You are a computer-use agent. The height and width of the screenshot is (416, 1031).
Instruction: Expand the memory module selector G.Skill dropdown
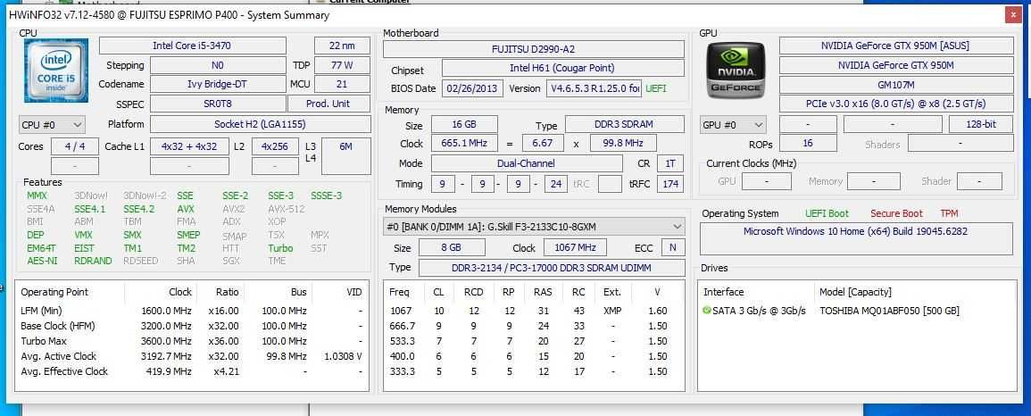click(x=534, y=227)
